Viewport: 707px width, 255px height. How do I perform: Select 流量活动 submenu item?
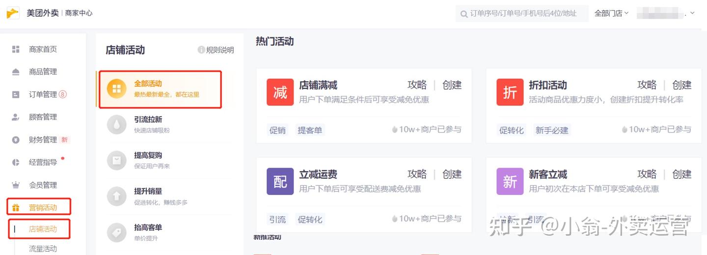(x=43, y=249)
